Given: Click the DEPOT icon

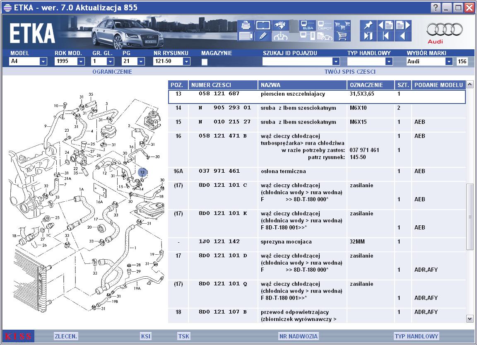Looking at the screenshot, I should tap(325, 25).
